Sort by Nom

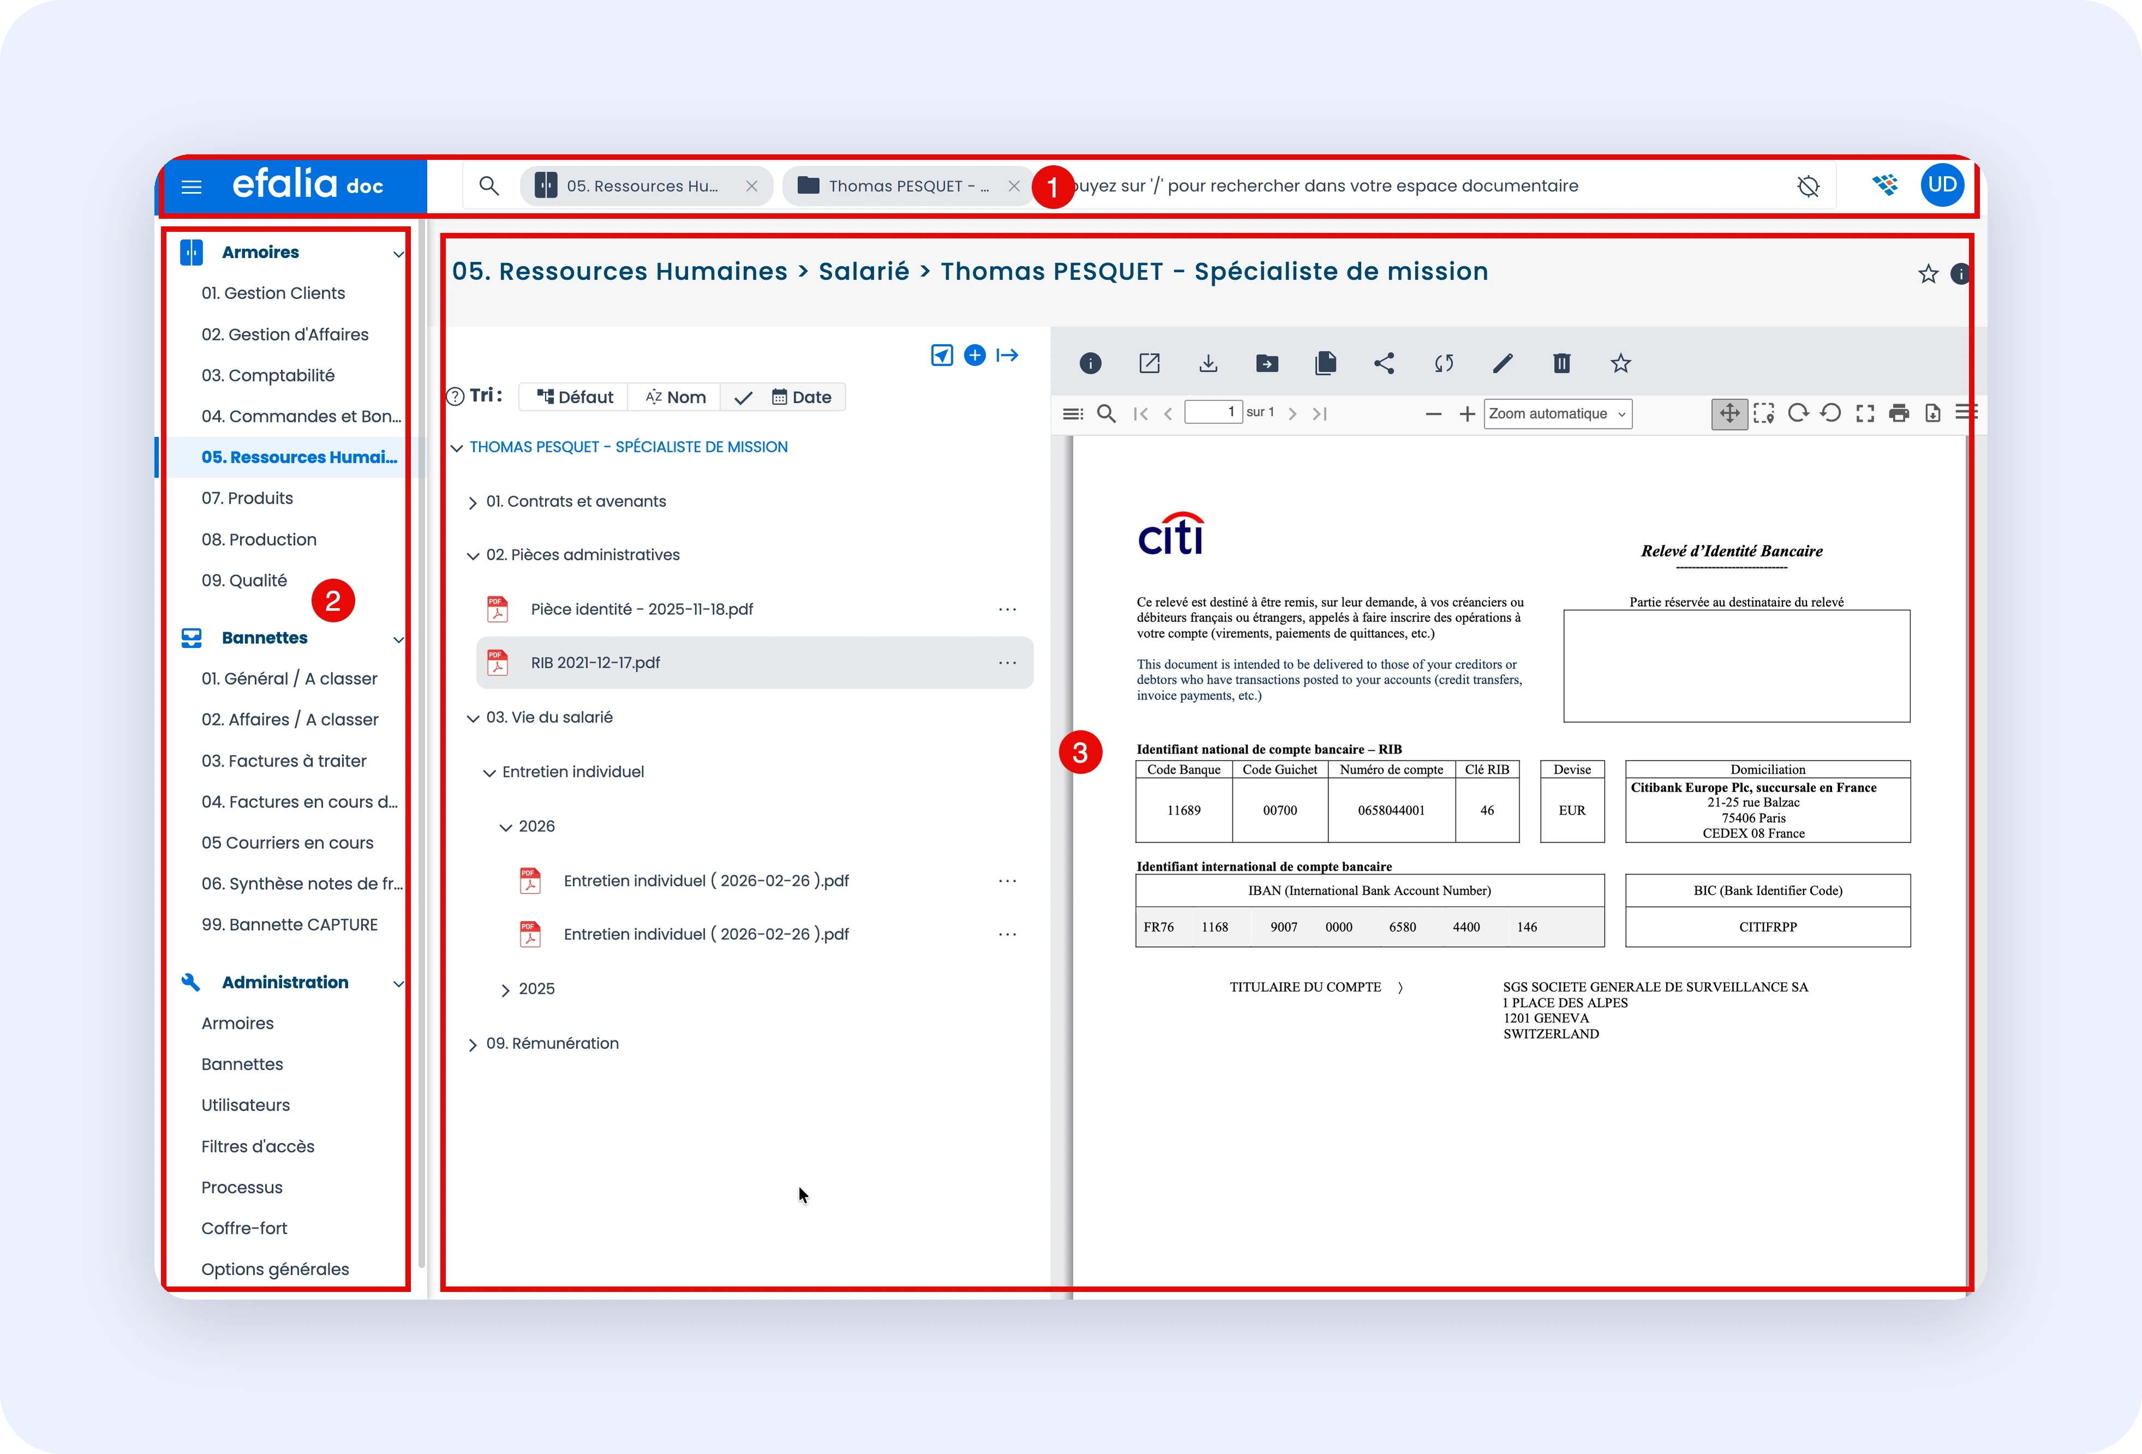point(676,397)
